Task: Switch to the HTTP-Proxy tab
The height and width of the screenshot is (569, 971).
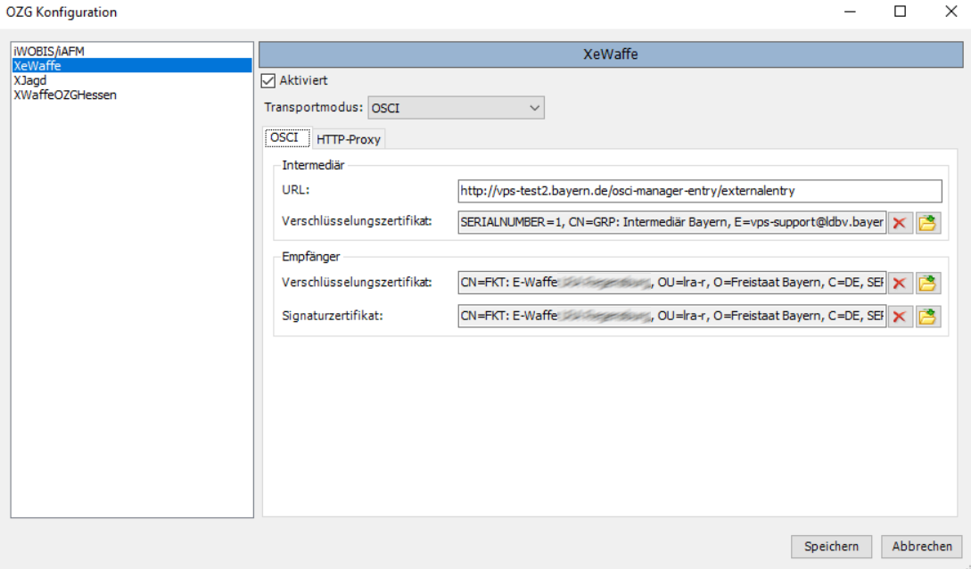Action: pyautogui.click(x=348, y=139)
